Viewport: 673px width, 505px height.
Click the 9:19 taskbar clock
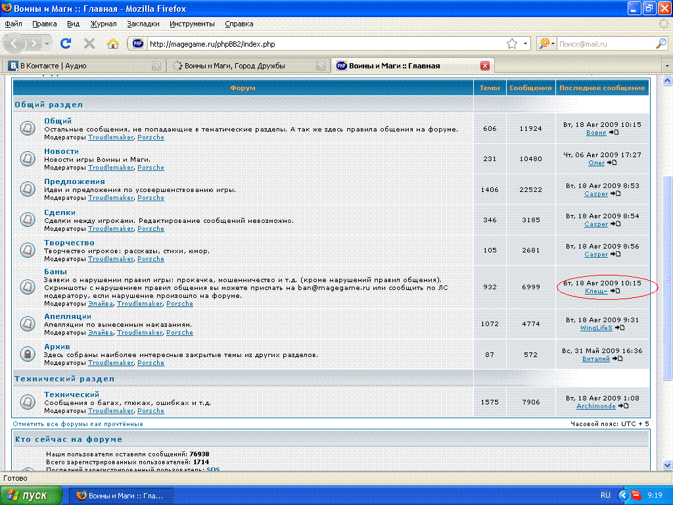click(655, 496)
